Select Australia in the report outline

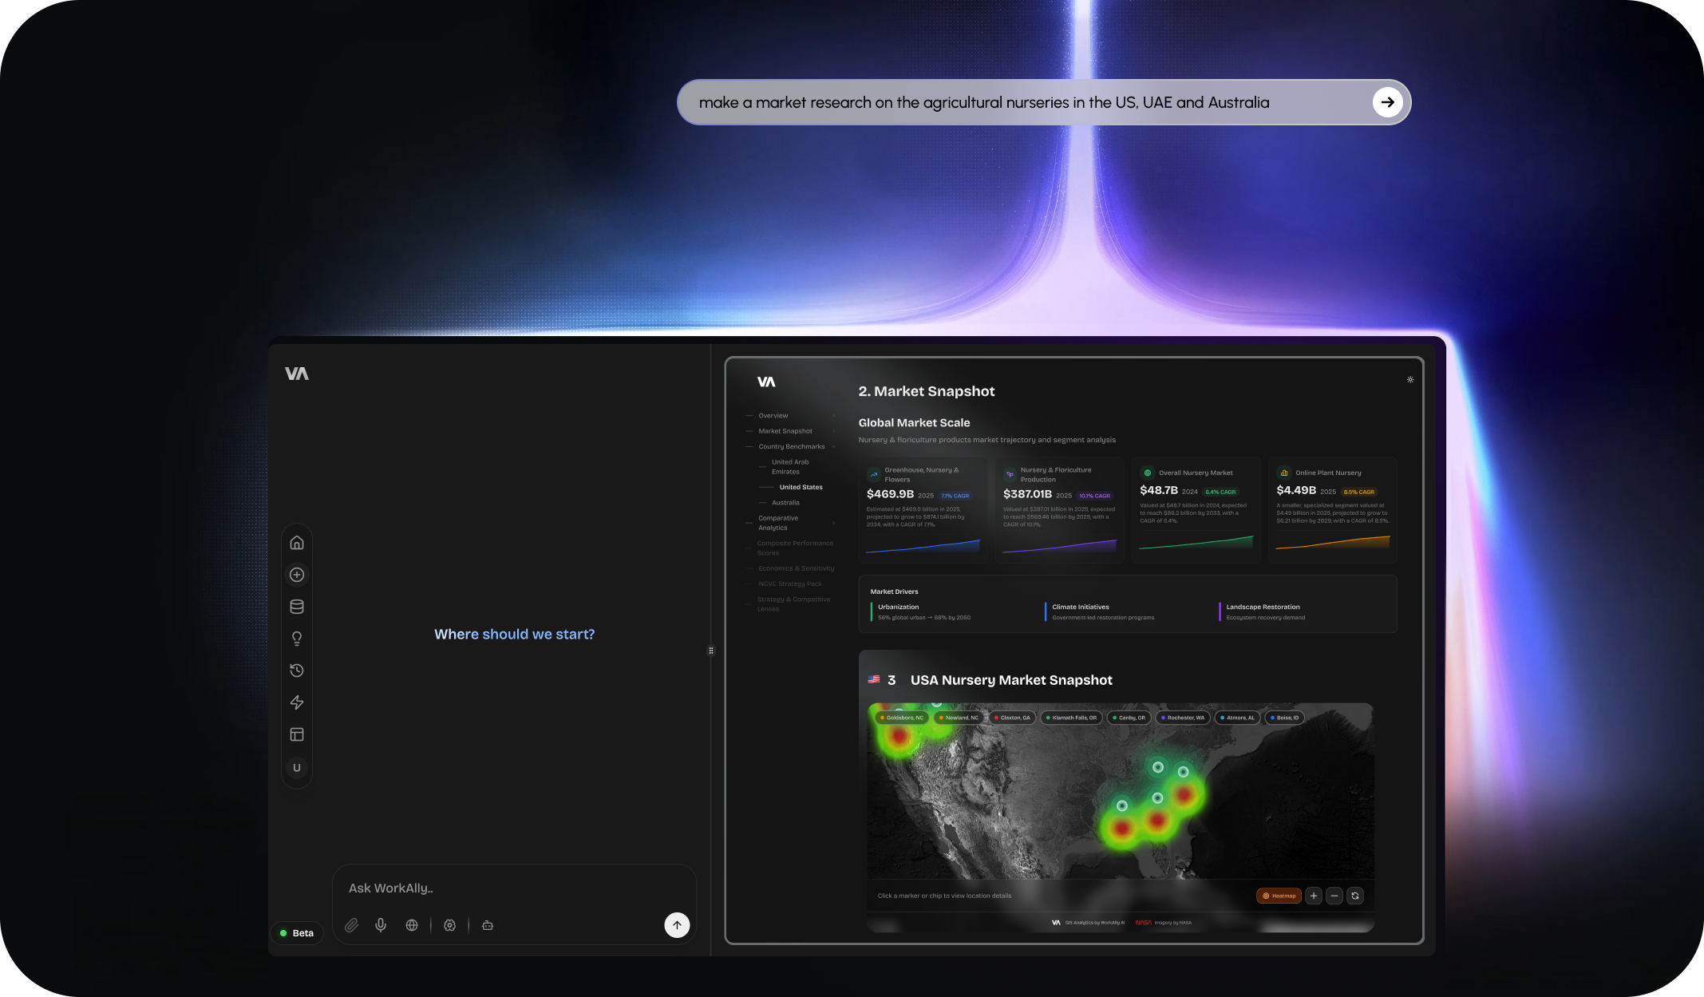click(785, 503)
